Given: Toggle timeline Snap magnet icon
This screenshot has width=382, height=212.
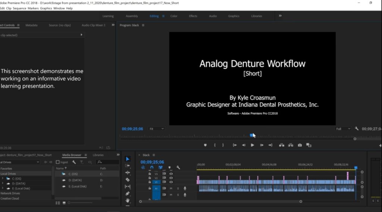Looking at the screenshot, I should [152, 168].
